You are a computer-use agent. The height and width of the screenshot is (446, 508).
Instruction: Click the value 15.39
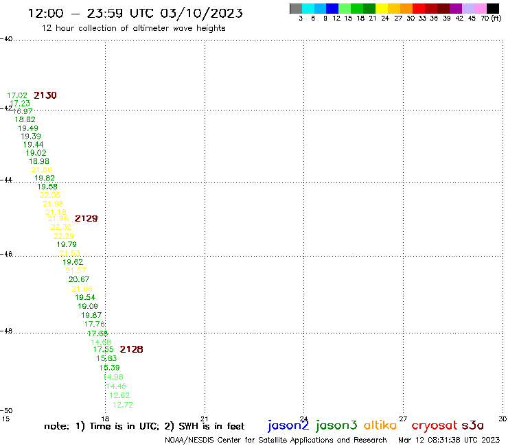pyautogui.click(x=110, y=368)
